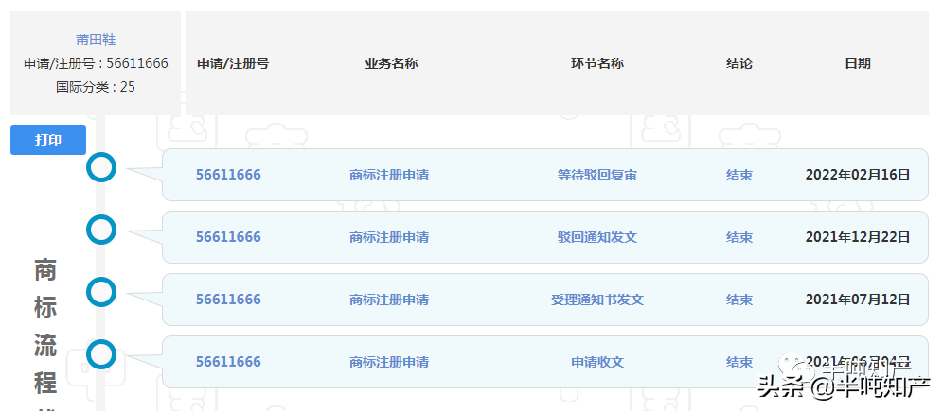Screen dimensions: 943x411
Task: Open the 驳回通知发文 stage link
Action: coord(597,237)
